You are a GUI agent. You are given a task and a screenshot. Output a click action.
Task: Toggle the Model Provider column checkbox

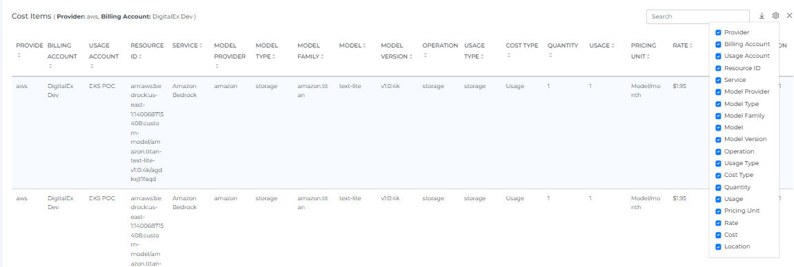(718, 92)
